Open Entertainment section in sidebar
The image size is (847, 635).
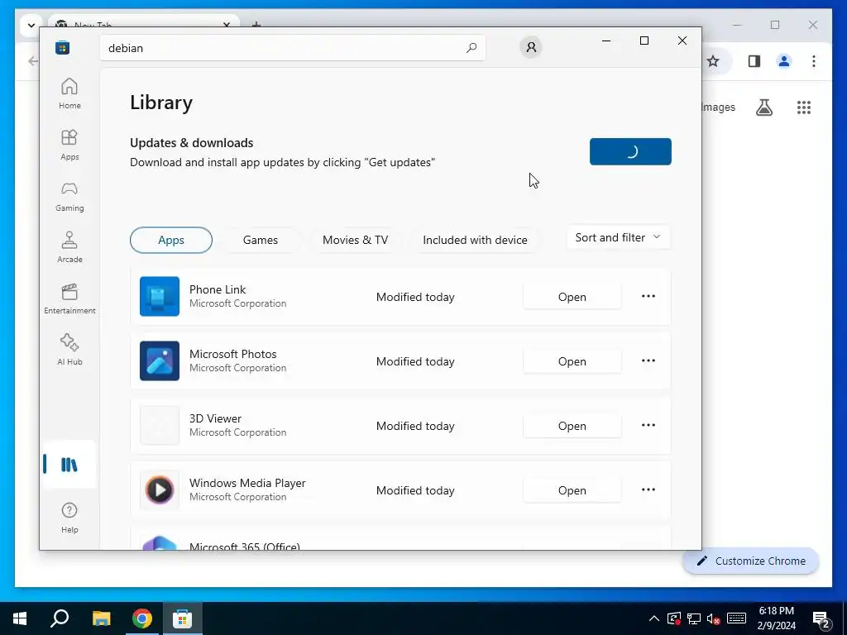(x=69, y=298)
